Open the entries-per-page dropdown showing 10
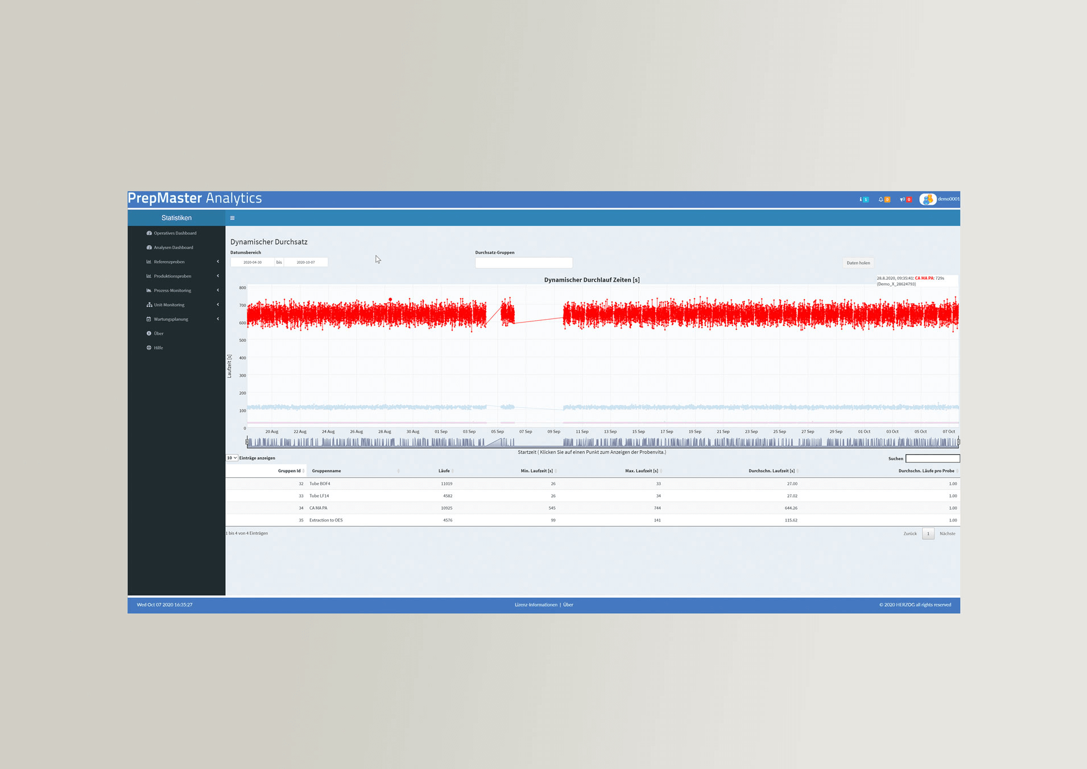 pos(232,458)
